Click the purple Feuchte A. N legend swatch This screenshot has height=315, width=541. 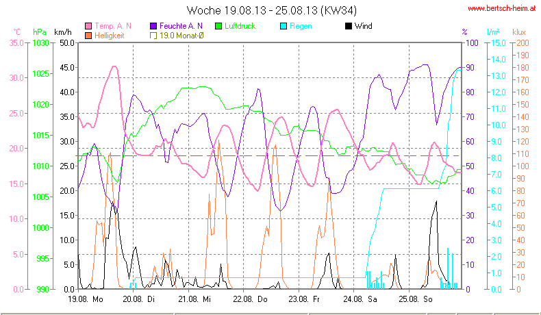coord(153,26)
